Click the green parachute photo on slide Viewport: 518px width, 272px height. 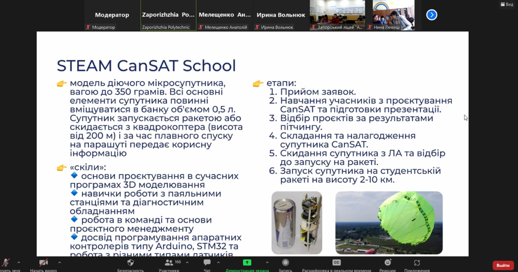coord(389,222)
